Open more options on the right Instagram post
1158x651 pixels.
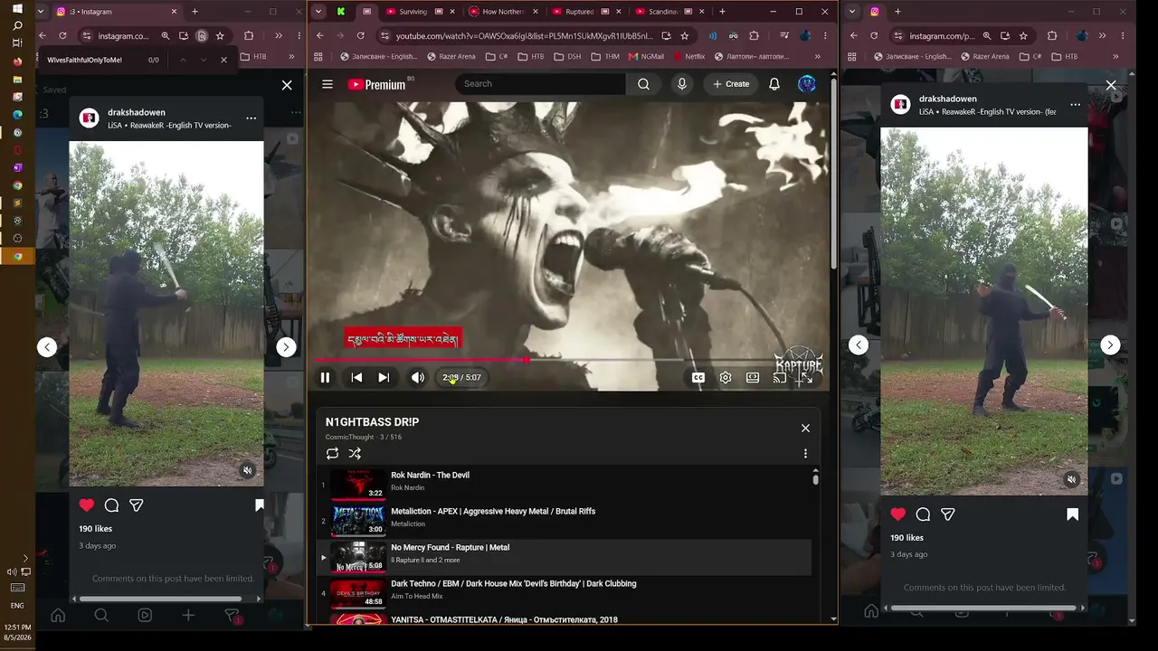(1075, 105)
